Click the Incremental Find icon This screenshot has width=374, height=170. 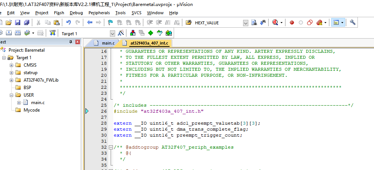(263, 22)
